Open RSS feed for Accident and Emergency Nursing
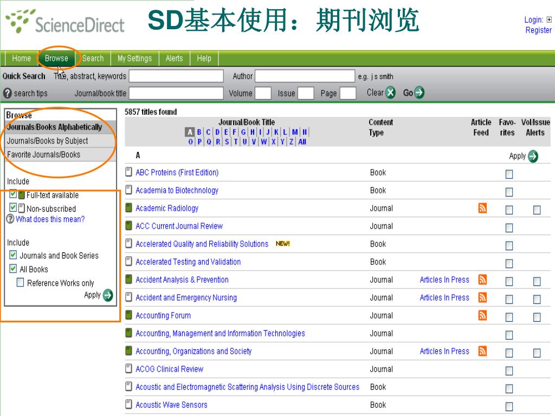555x416 pixels. [482, 297]
